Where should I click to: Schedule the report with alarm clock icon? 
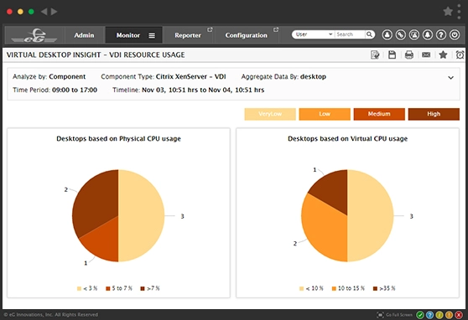pyautogui.click(x=460, y=55)
